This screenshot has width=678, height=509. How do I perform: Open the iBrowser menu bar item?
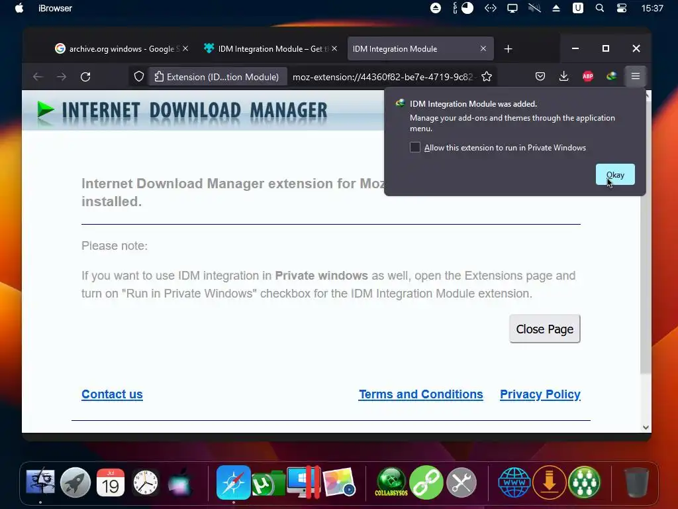tap(55, 8)
